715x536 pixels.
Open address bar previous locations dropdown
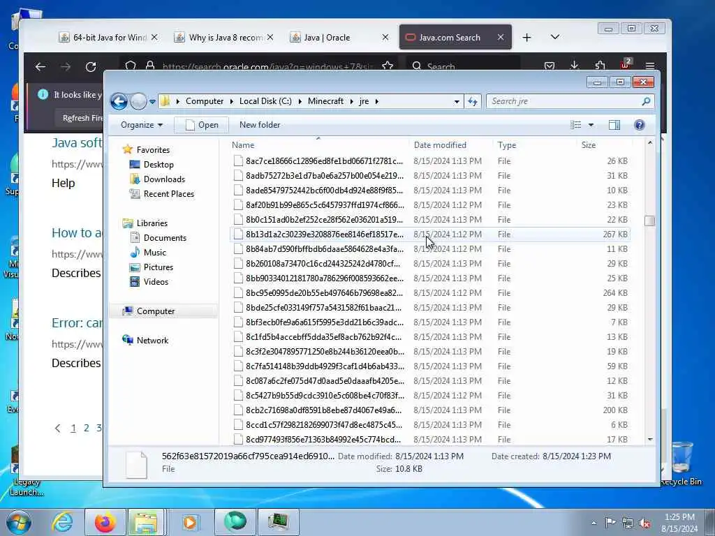click(457, 102)
